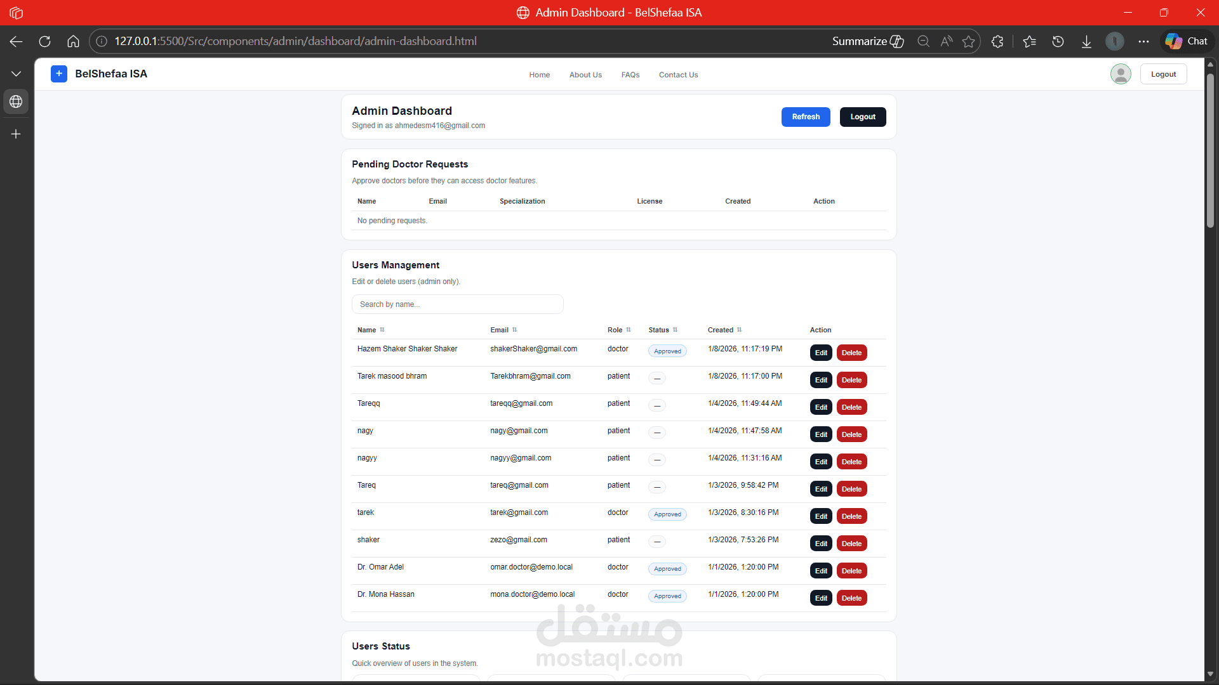Expand the sidebar tab list chevron
Image resolution: width=1219 pixels, height=685 pixels.
(16, 74)
